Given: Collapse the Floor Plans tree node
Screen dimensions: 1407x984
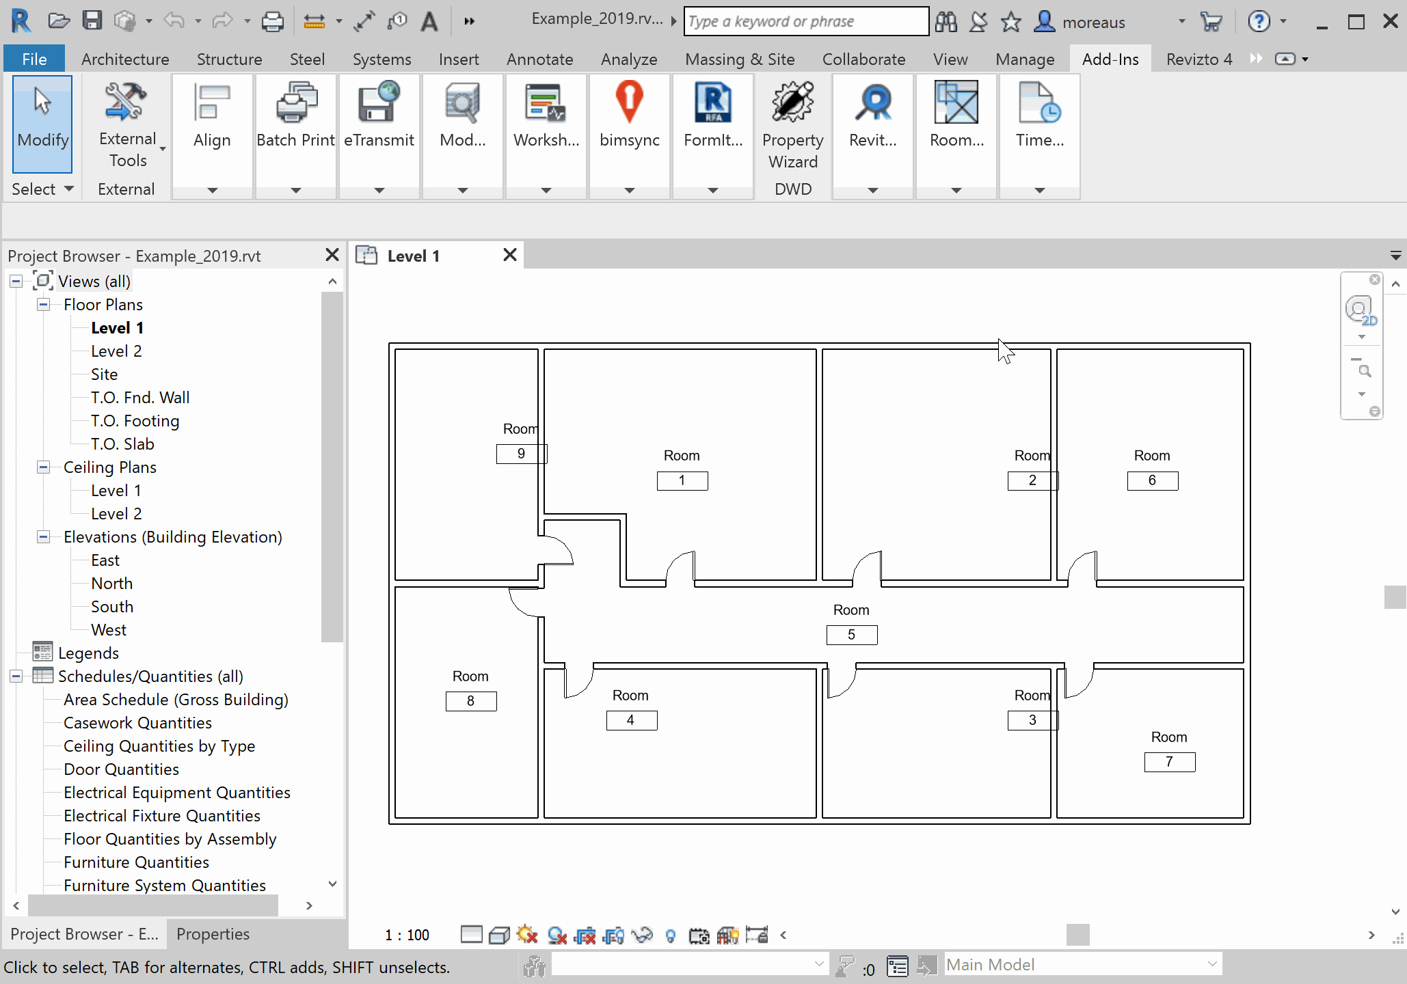Looking at the screenshot, I should 43,305.
